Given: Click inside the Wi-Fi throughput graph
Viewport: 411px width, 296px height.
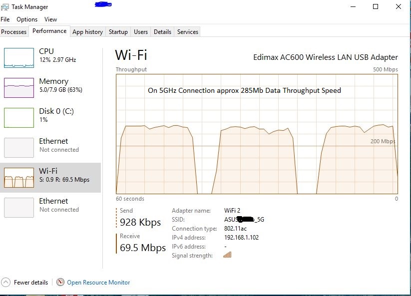Looking at the screenshot, I should point(255,135).
